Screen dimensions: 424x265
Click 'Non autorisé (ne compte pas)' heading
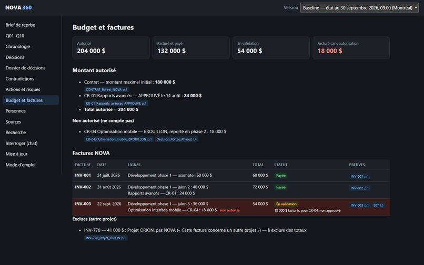tap(103, 120)
